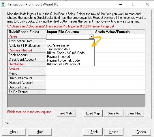Click Import cell for Discount Amount row
This screenshot has width=154, height=137.
click(70, 78)
